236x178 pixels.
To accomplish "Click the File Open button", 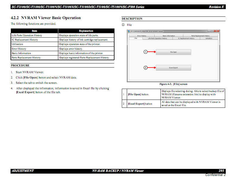I will 173,52.
